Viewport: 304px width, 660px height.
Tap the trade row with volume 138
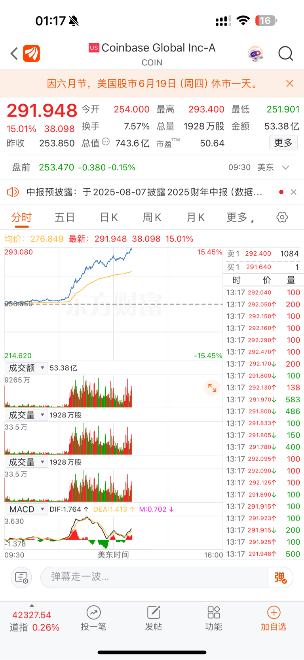click(263, 388)
